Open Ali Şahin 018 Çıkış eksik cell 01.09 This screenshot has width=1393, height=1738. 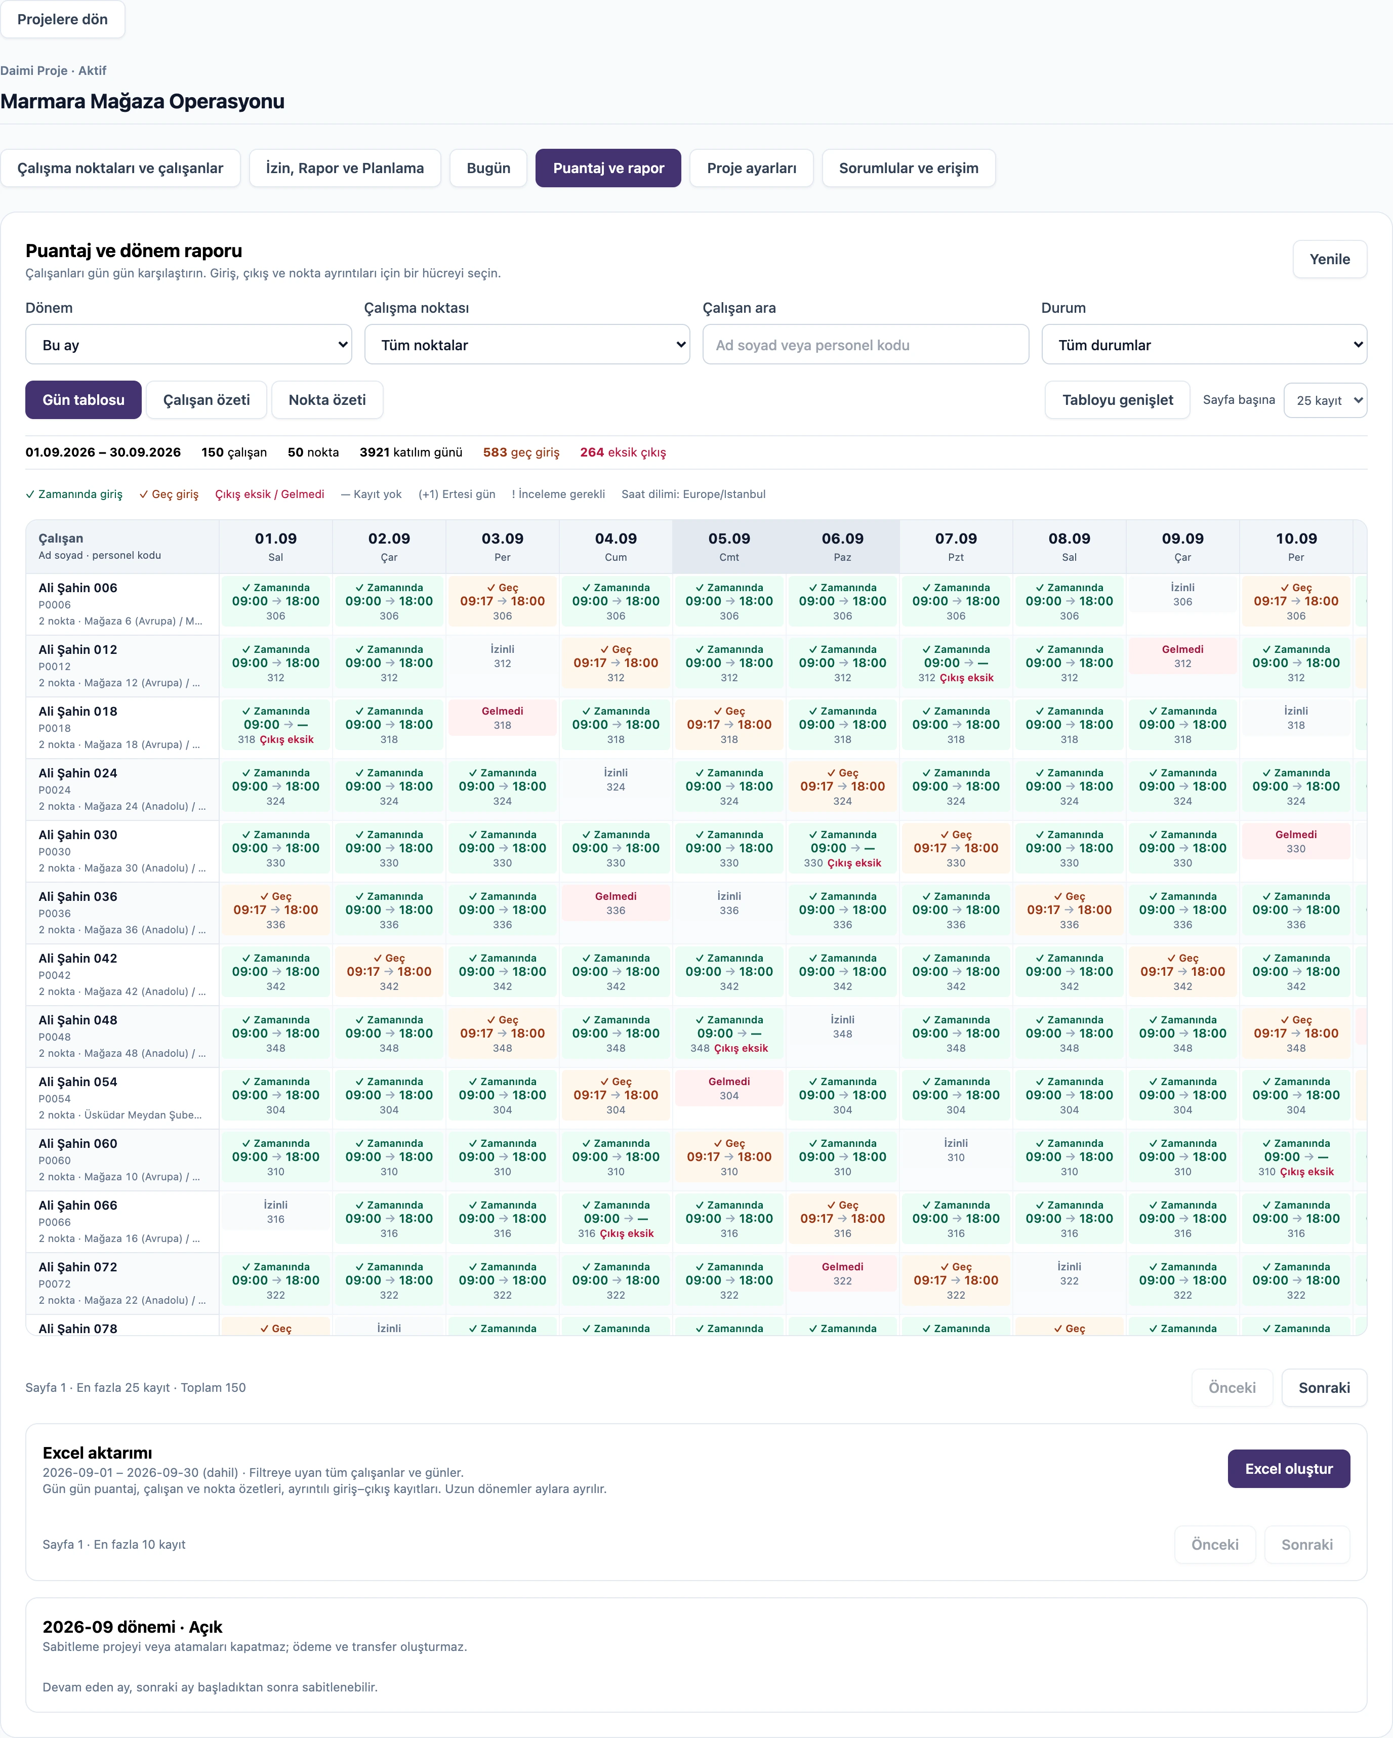click(x=276, y=725)
